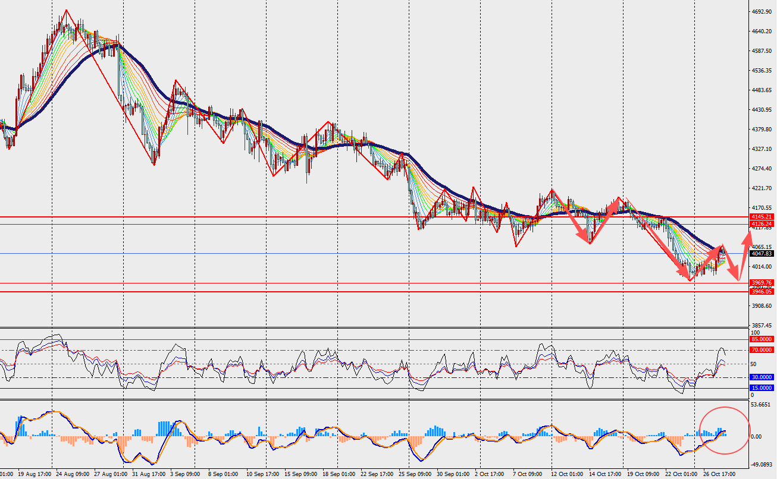This screenshot has width=777, height=479.
Task: Select the 24 Aug 09:00 time label
Action: (x=73, y=474)
